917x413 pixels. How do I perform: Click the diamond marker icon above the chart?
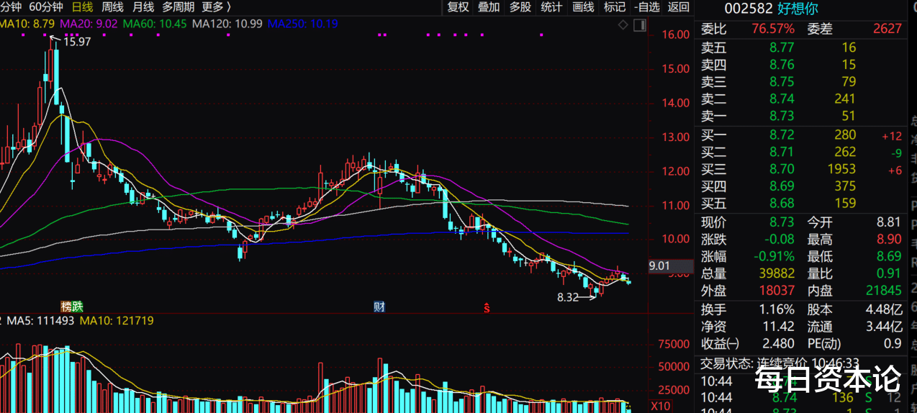click(623, 25)
